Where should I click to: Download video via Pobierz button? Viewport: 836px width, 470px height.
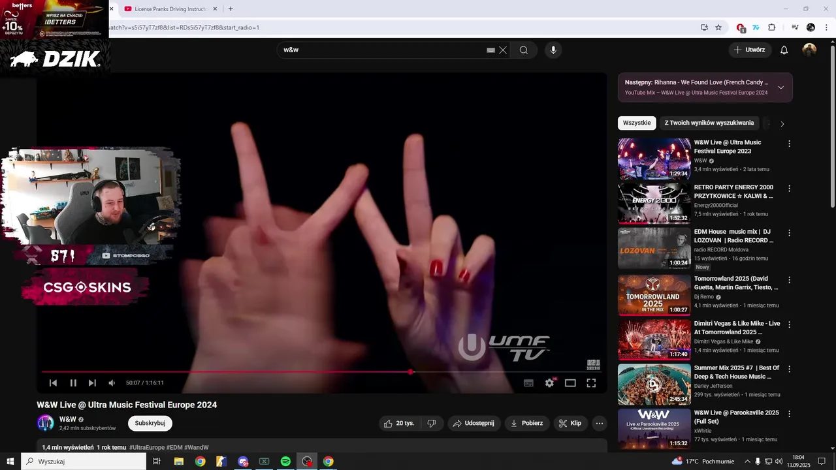527,423
